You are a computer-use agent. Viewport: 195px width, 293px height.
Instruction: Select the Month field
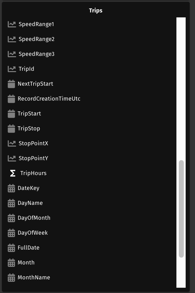pyautogui.click(x=26, y=263)
